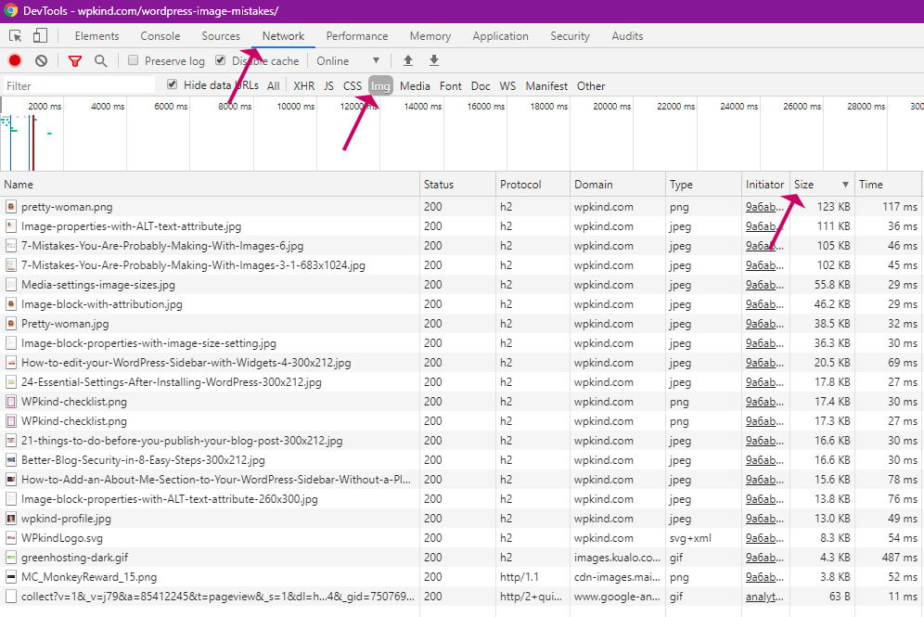The height and width of the screenshot is (617, 924).
Task: Click the Pretty-woman.jpg file icon
Action: pos(10,324)
